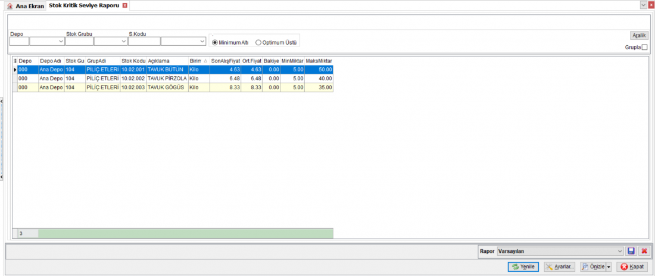Image resolution: width=655 pixels, height=276 pixels.
Task: Select the TAVUK GÖGÜS cell
Action: click(x=167, y=87)
